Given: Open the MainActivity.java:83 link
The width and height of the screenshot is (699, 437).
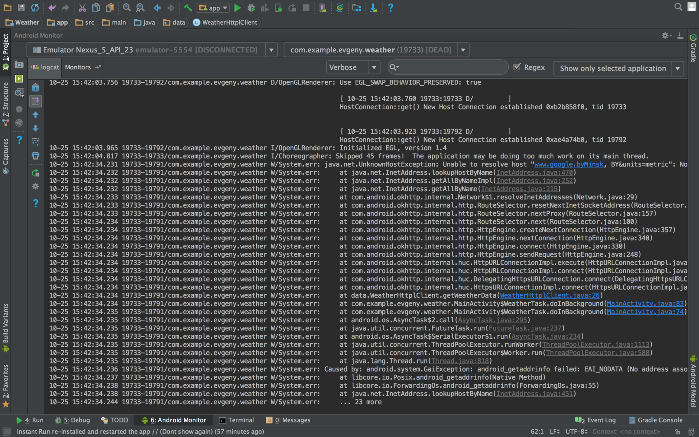Looking at the screenshot, I should [x=645, y=304].
